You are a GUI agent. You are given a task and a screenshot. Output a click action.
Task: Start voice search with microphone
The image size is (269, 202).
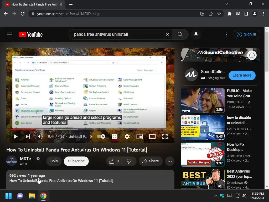196,34
